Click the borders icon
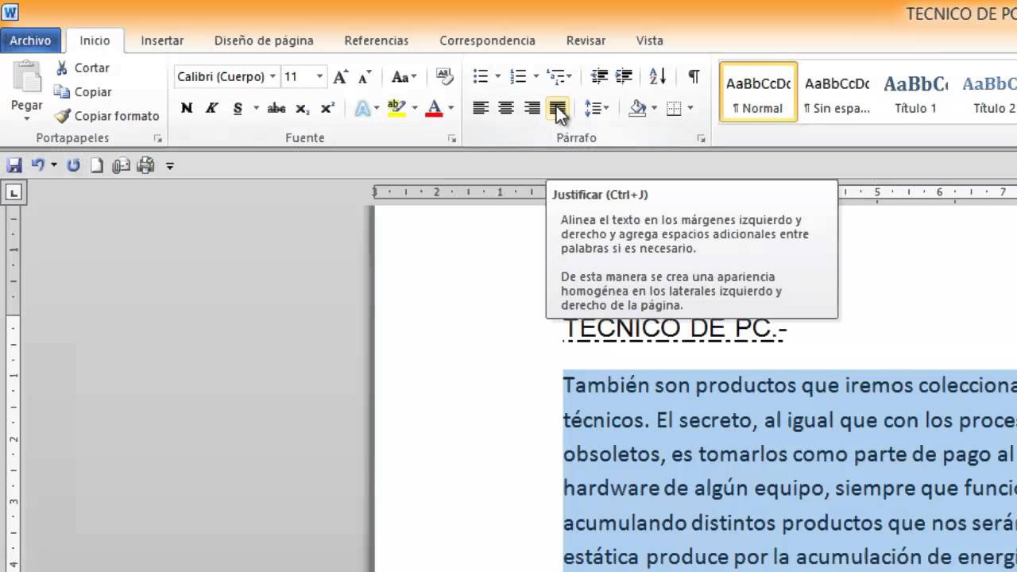Image resolution: width=1017 pixels, height=572 pixels. coord(674,108)
